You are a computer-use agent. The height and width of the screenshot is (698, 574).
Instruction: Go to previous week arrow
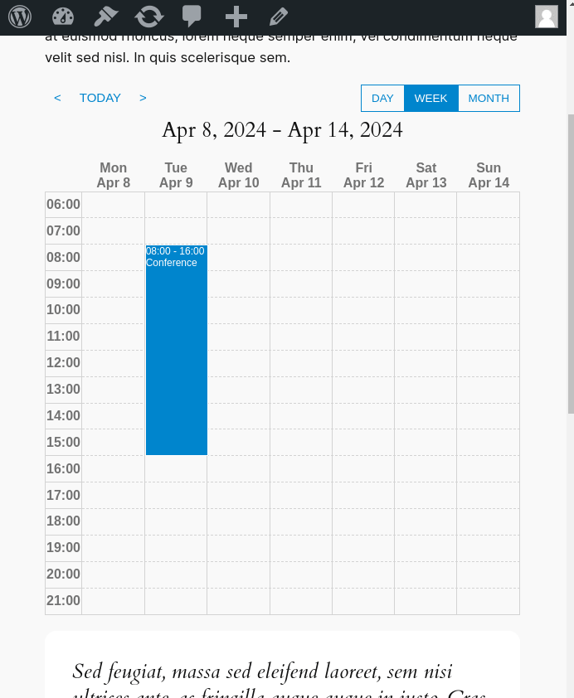(x=57, y=98)
